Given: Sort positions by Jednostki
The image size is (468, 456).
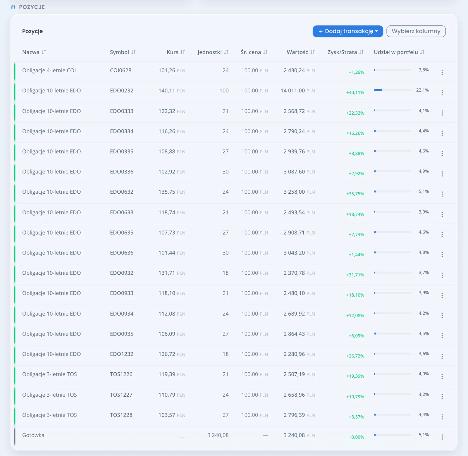Looking at the screenshot, I should coord(213,52).
